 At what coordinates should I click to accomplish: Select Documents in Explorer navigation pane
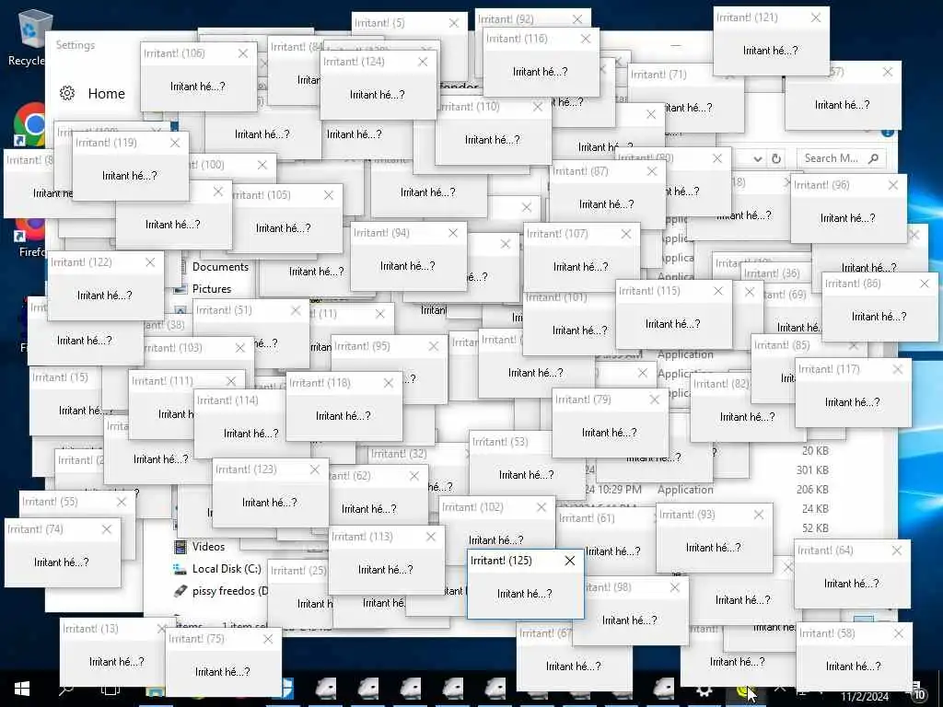point(220,267)
